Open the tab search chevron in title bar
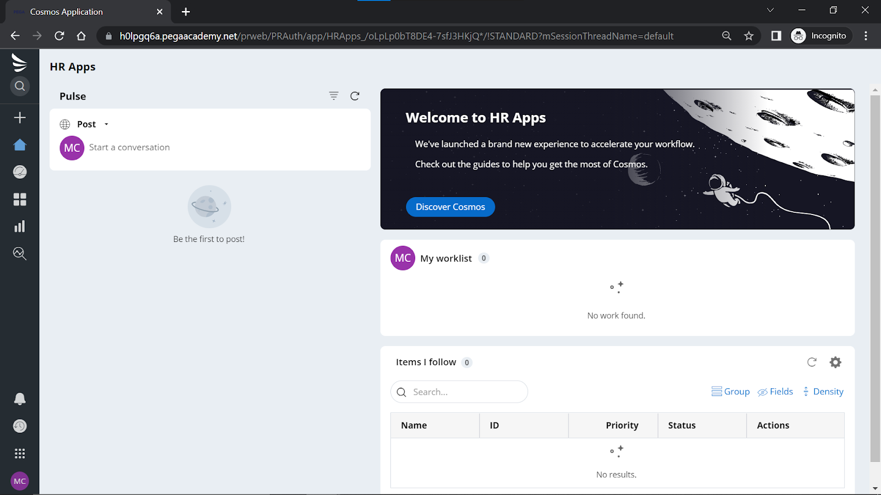The image size is (881, 495). point(770,10)
